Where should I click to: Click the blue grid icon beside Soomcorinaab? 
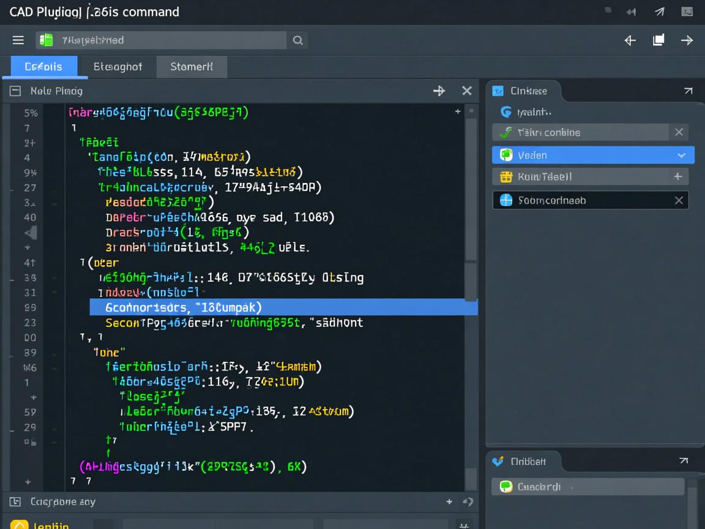click(506, 200)
